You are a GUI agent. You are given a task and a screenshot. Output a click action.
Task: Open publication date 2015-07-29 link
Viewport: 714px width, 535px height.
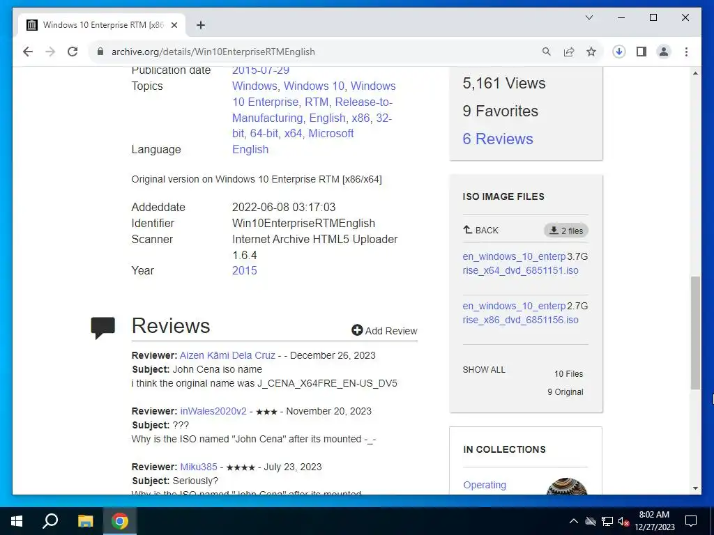261,70
